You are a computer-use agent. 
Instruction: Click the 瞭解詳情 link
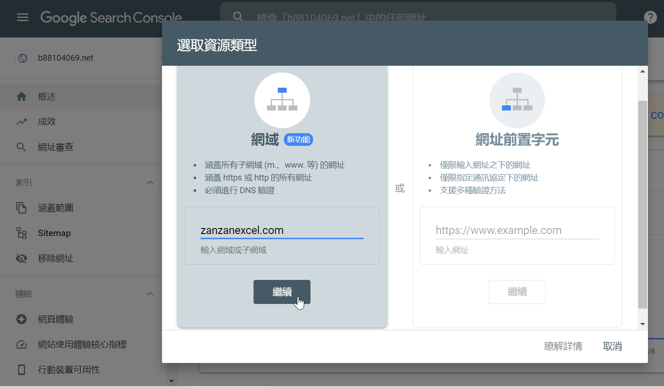563,347
